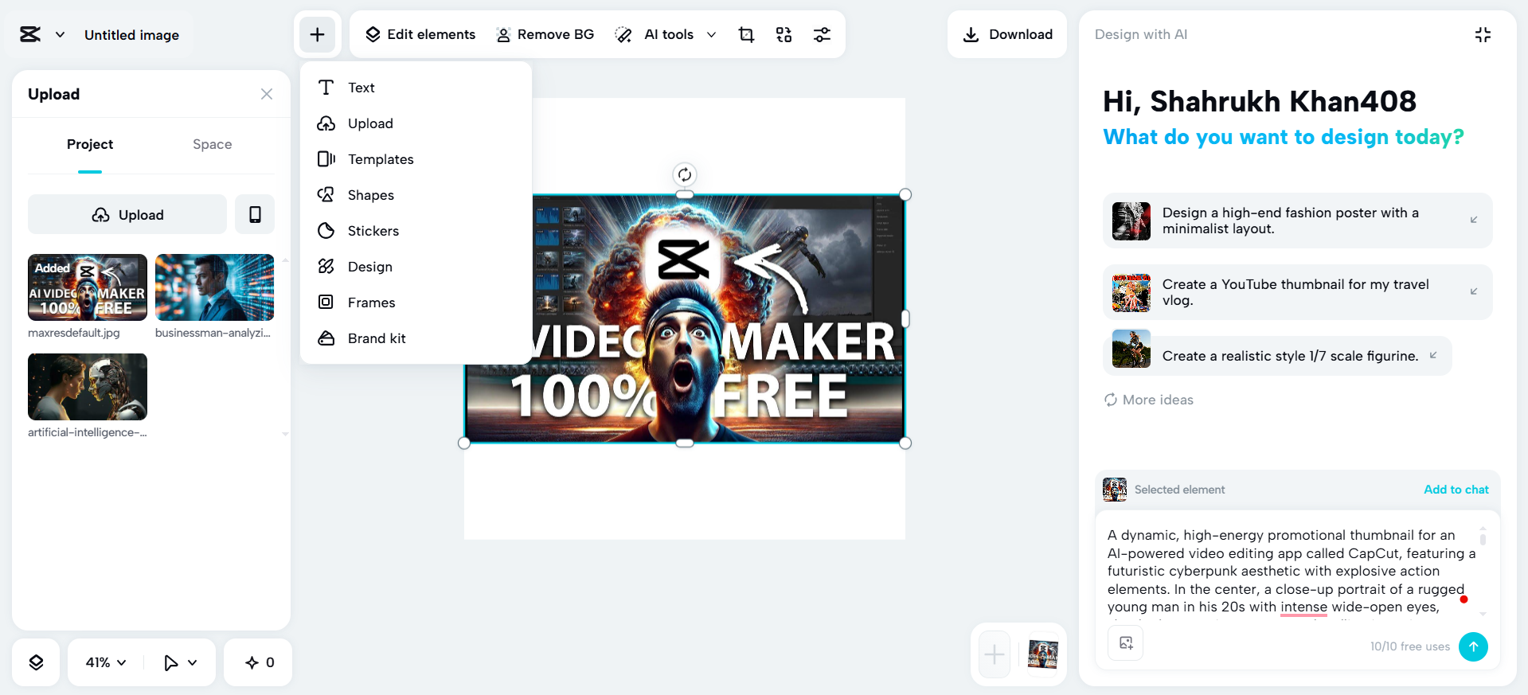Select Stickers from the add menu
The image size is (1528, 695).
373,231
